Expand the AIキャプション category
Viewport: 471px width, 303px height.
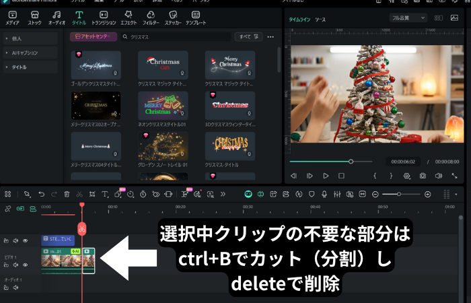(30, 53)
